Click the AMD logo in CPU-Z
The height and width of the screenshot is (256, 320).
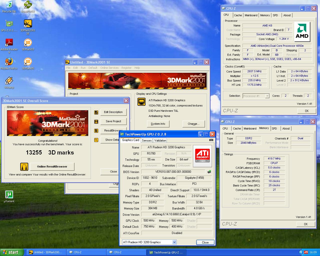[302, 31]
